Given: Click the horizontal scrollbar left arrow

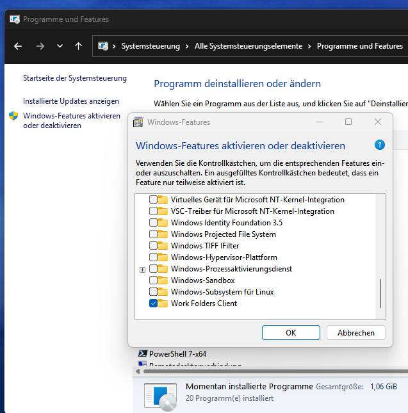Looking at the screenshot, I should click(x=138, y=371).
